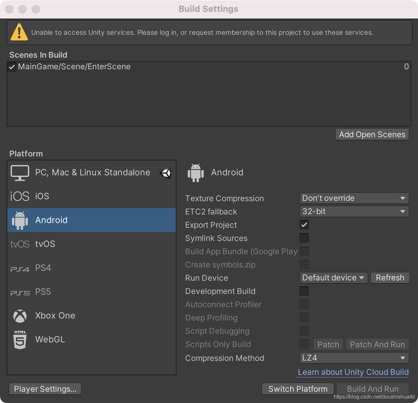The width and height of the screenshot is (418, 403).
Task: Click the PS5 logo icon
Action: [20, 292]
